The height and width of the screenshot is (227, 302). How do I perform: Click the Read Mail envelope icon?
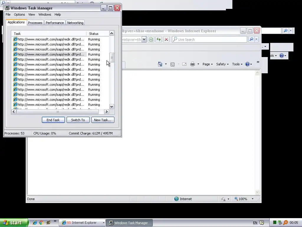(184, 64)
